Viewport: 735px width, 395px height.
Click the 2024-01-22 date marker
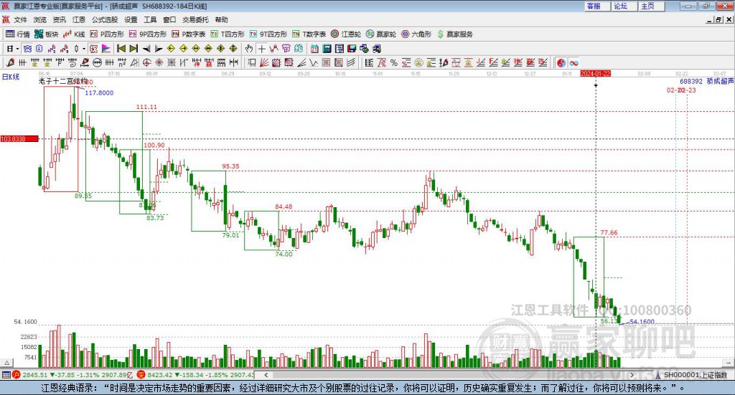[595, 74]
